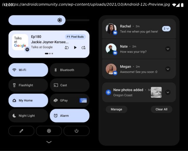Viewport: 188px width, 151px height.
Task: Click the unfilled end of the brightness track
Action: point(78,20)
